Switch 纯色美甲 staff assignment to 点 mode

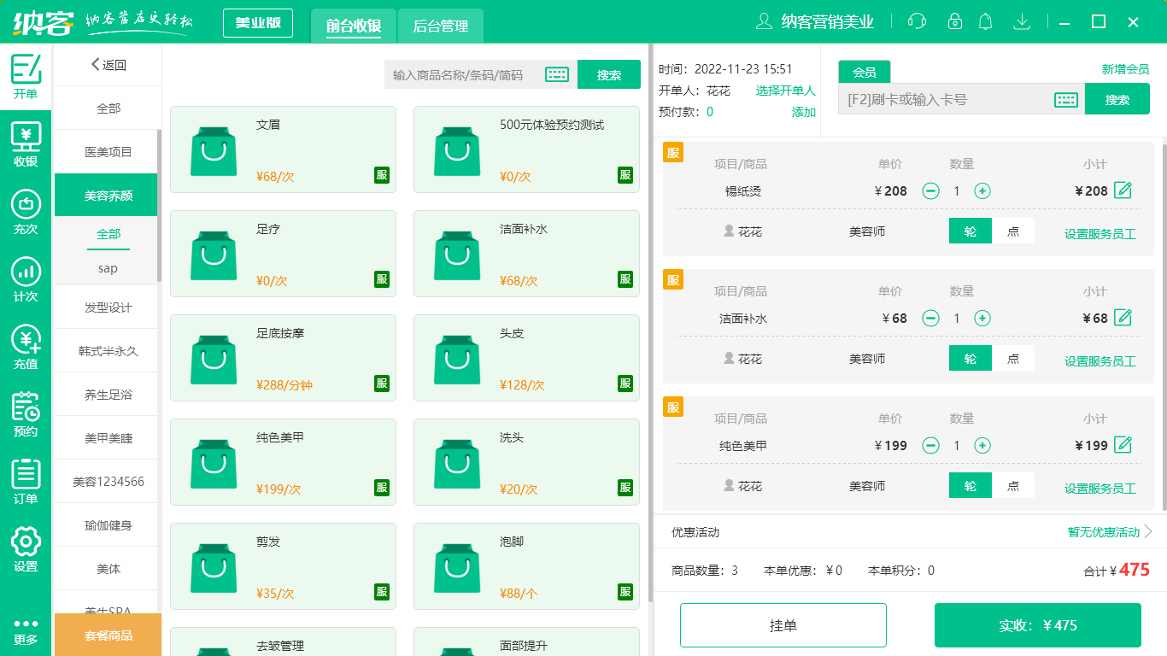tap(1014, 484)
